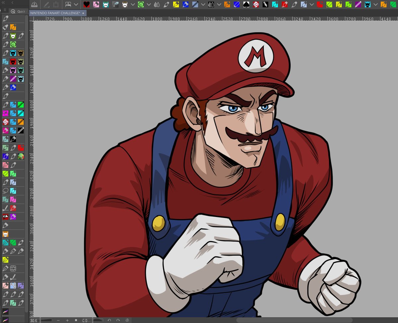Select the olive cat head brush in Quick Access
Image resolution: width=398 pixels, height=323 pixels.
[21, 62]
